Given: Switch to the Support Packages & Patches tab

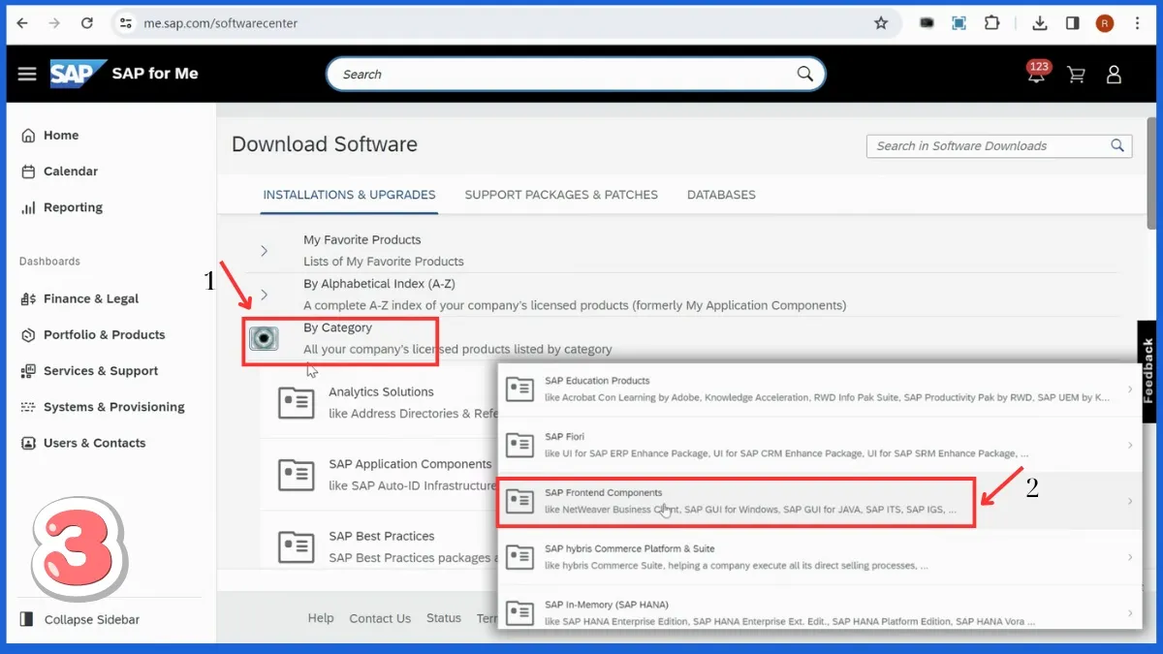Looking at the screenshot, I should 561,195.
